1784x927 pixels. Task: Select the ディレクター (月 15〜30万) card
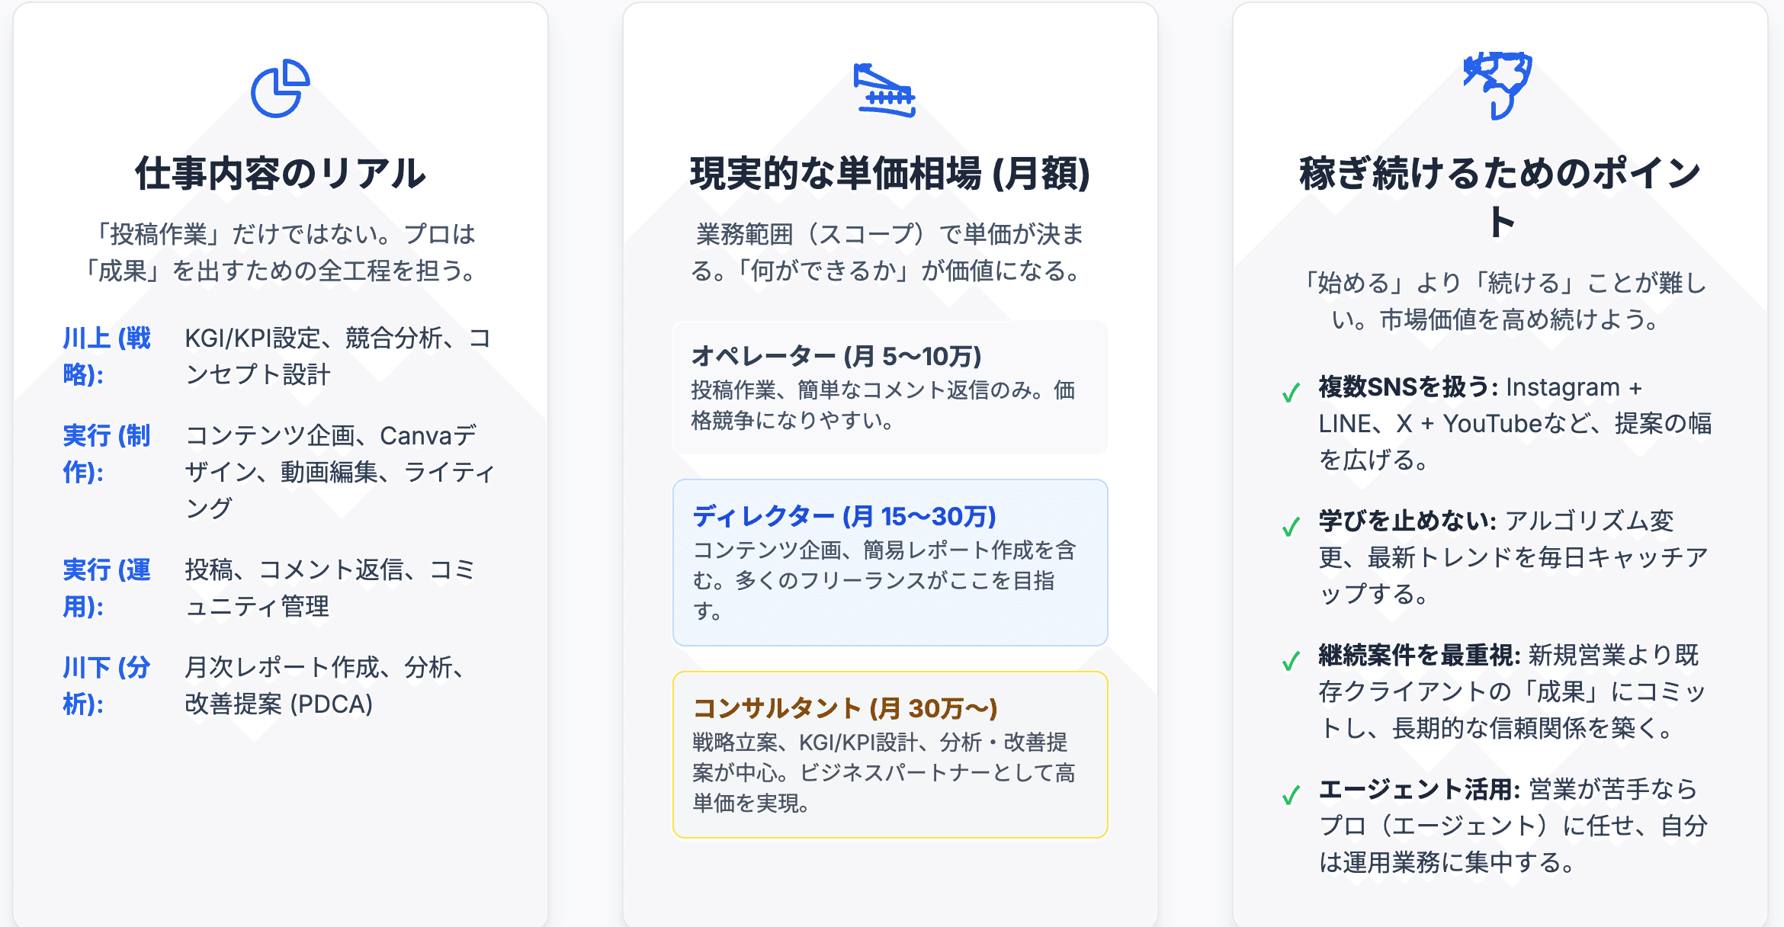[x=890, y=563]
